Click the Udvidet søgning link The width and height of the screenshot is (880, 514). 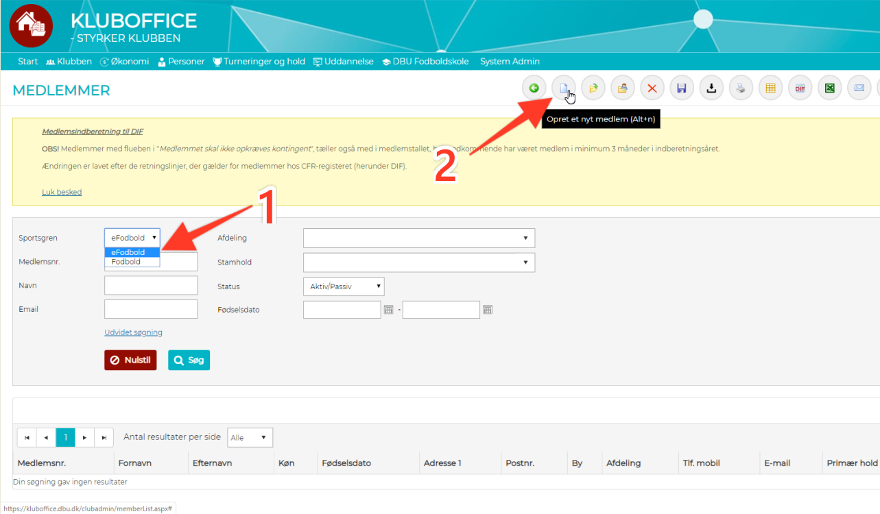pyautogui.click(x=133, y=332)
